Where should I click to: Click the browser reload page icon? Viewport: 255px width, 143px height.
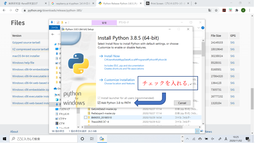(17, 10)
